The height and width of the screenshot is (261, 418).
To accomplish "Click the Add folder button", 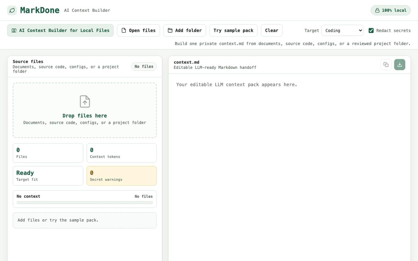I will click(185, 30).
